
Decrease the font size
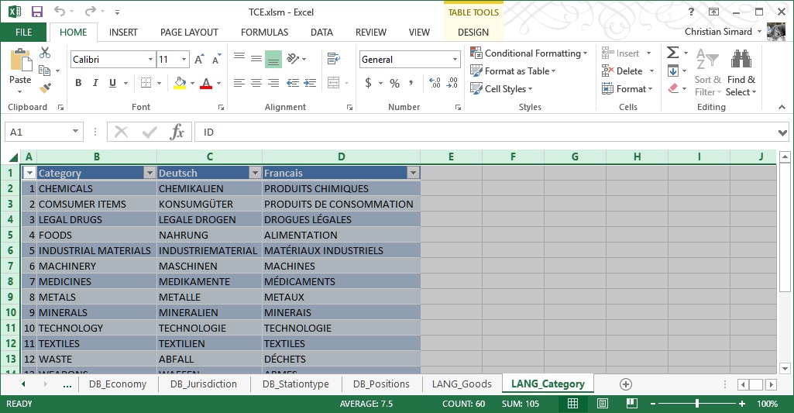[217, 60]
